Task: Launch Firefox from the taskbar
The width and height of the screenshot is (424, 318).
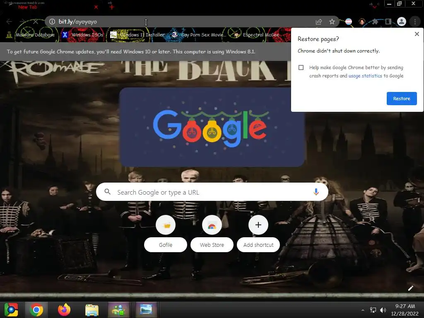Action: (64, 310)
